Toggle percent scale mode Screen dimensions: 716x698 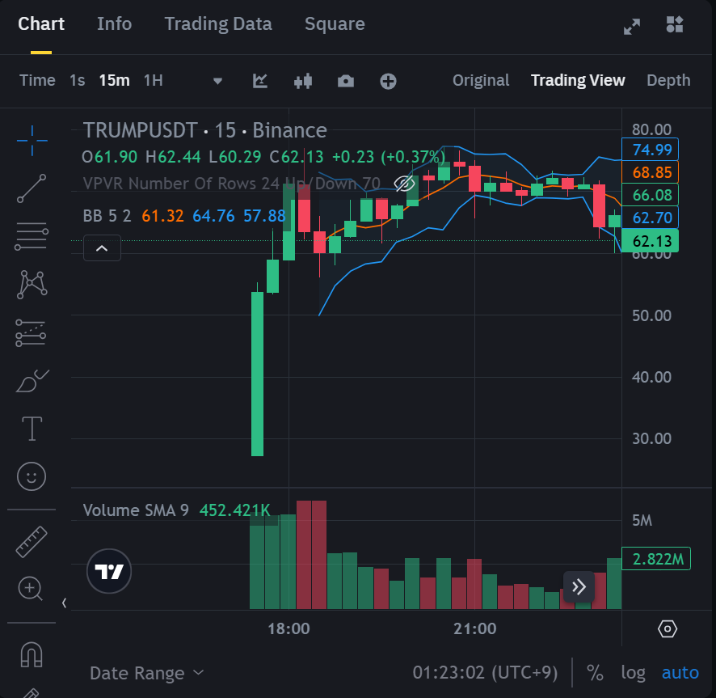(x=595, y=673)
